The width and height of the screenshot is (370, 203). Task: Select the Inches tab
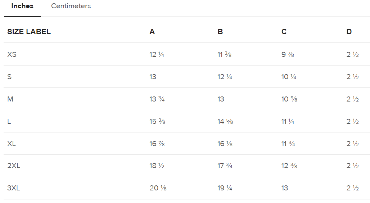click(22, 6)
